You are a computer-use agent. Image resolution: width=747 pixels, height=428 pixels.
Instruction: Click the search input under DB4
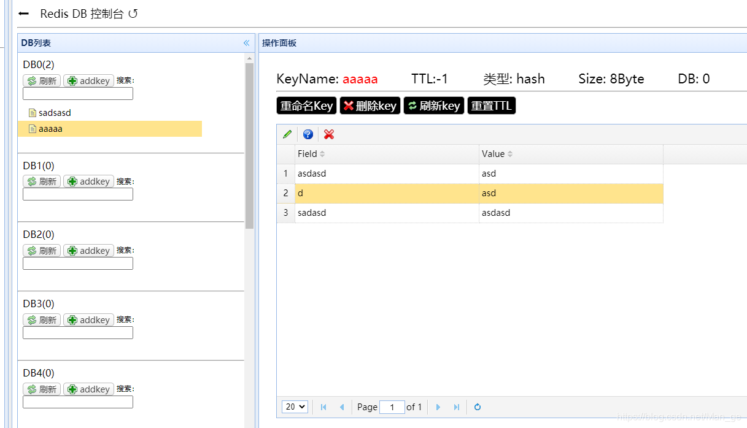pos(78,402)
